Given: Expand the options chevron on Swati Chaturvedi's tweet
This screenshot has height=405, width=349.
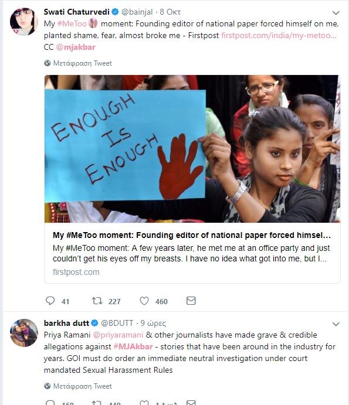Looking at the screenshot, I should tap(336, 13).
